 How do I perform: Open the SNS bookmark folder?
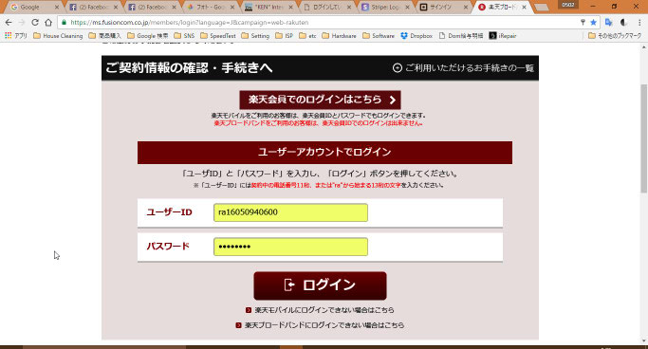[184, 36]
